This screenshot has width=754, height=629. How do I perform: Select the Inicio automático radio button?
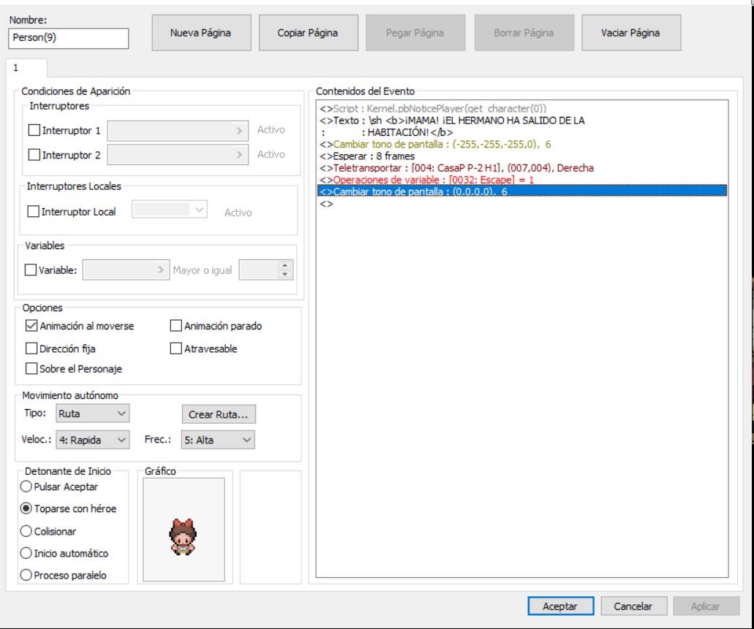(x=27, y=553)
